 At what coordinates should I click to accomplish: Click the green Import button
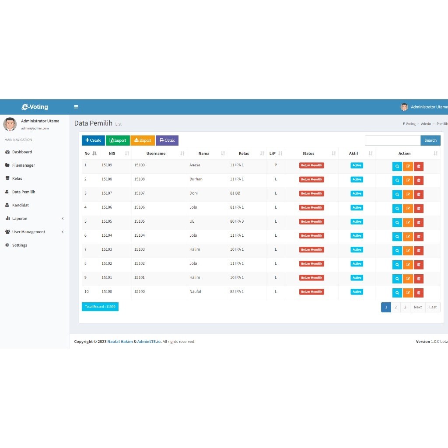coord(118,140)
